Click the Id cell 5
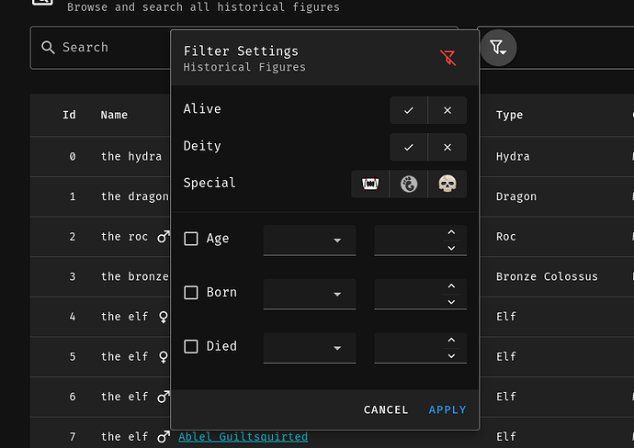 pyautogui.click(x=73, y=357)
